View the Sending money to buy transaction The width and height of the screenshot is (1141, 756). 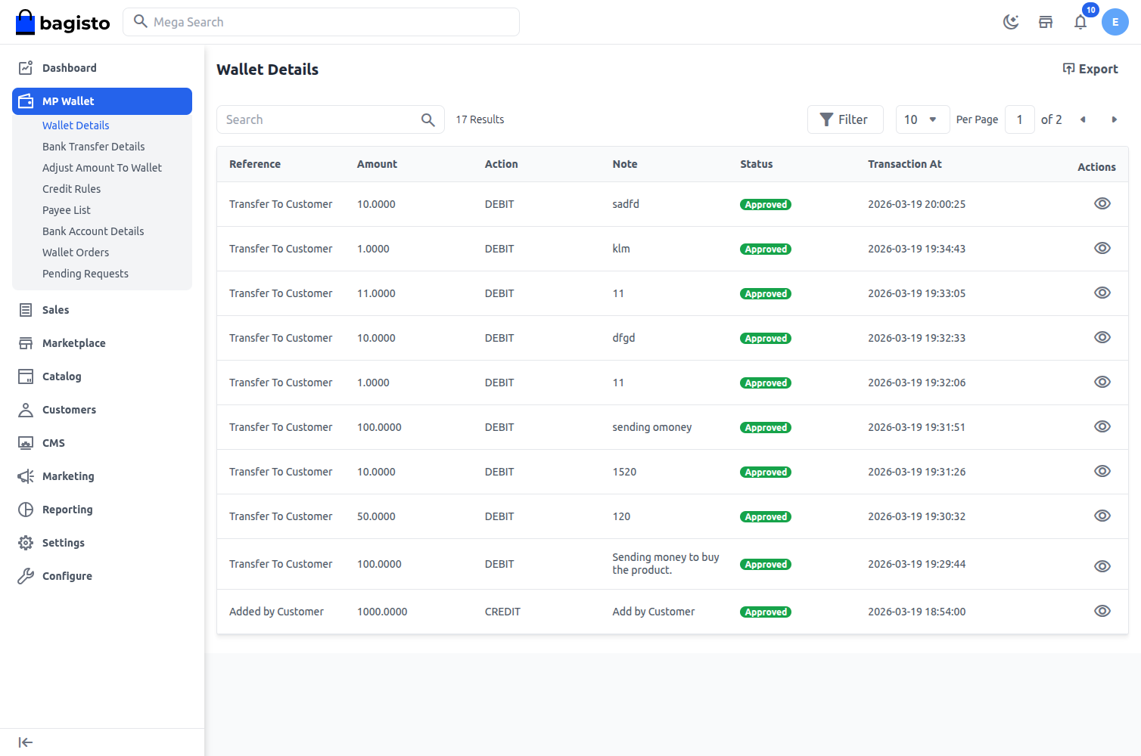1102,565
